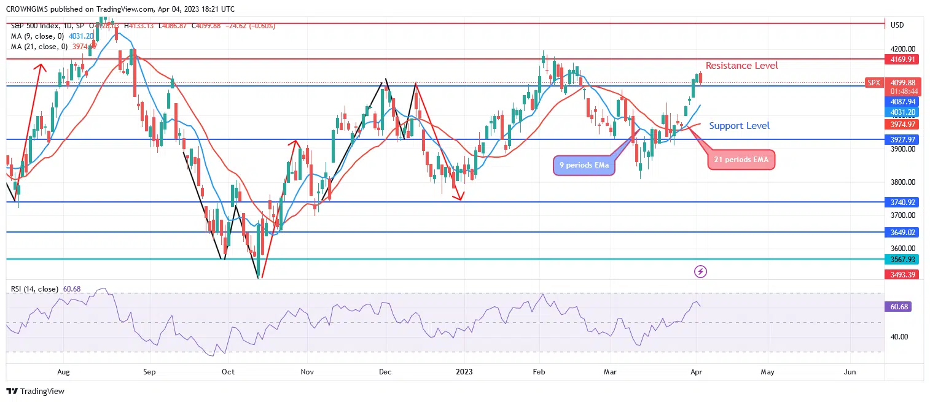Click the 3567.93 teal price label

(902, 260)
